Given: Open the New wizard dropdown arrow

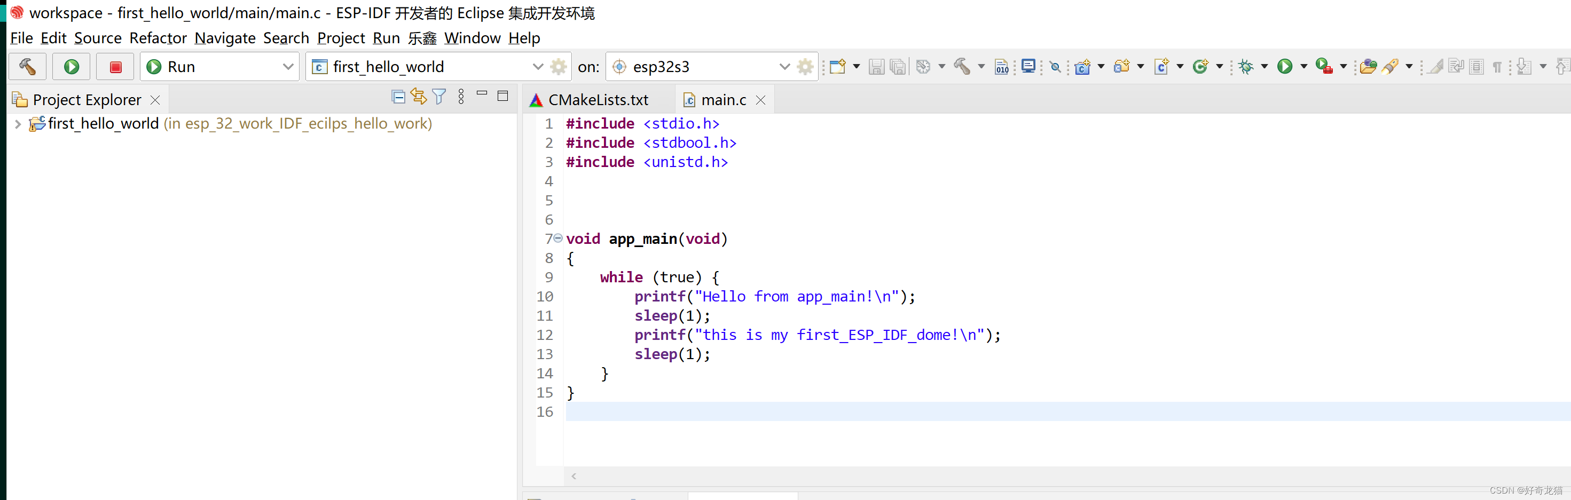Looking at the screenshot, I should coord(856,67).
